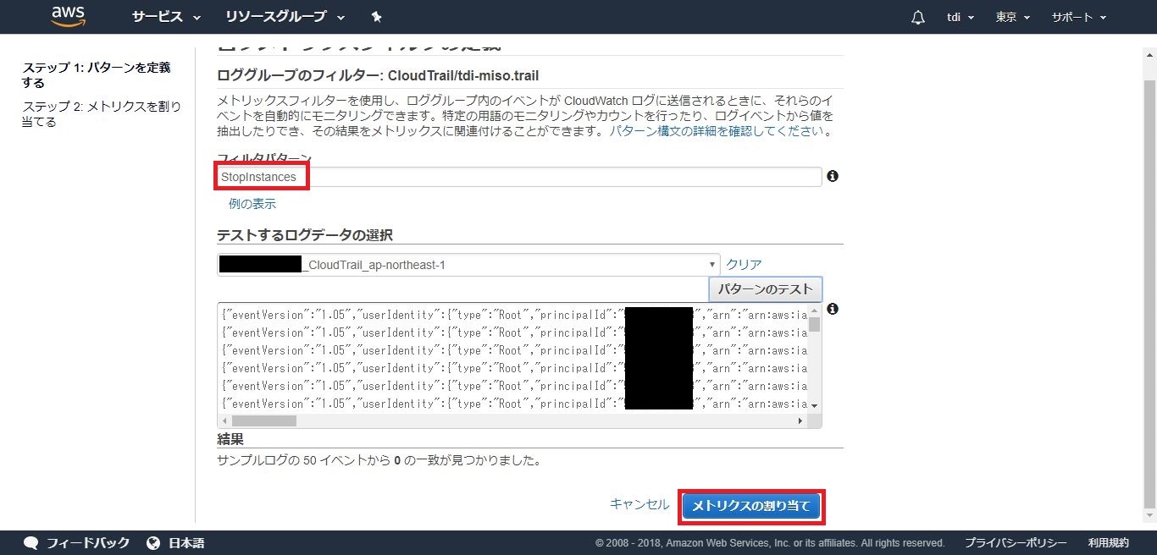Click the AWS logo home icon
1157x555 pixels.
(x=69, y=16)
